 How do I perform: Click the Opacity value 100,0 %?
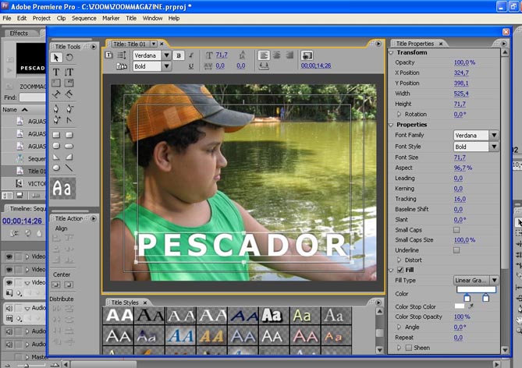pyautogui.click(x=464, y=62)
